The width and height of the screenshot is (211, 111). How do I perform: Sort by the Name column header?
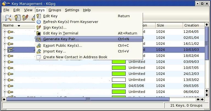coord(19,25)
